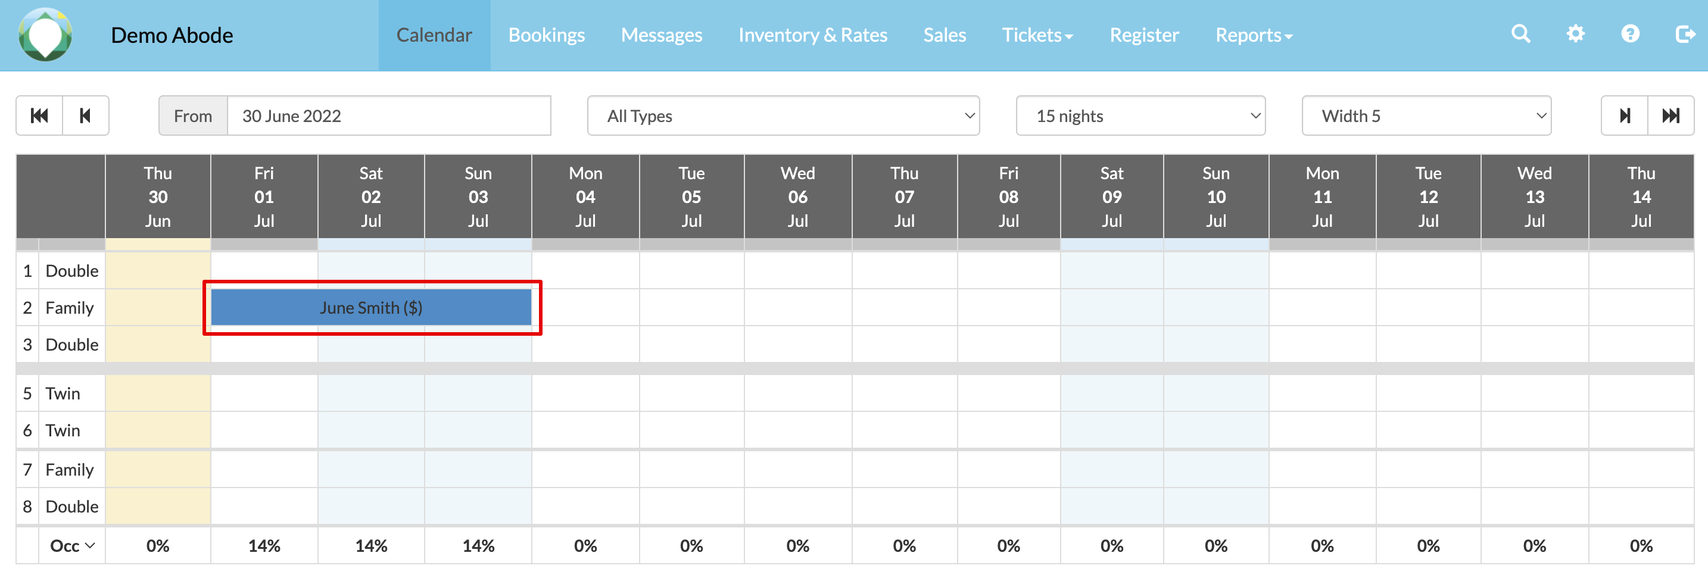This screenshot has height=581, width=1708.
Task: Click Fri 01 Jul column header
Action: click(x=264, y=197)
